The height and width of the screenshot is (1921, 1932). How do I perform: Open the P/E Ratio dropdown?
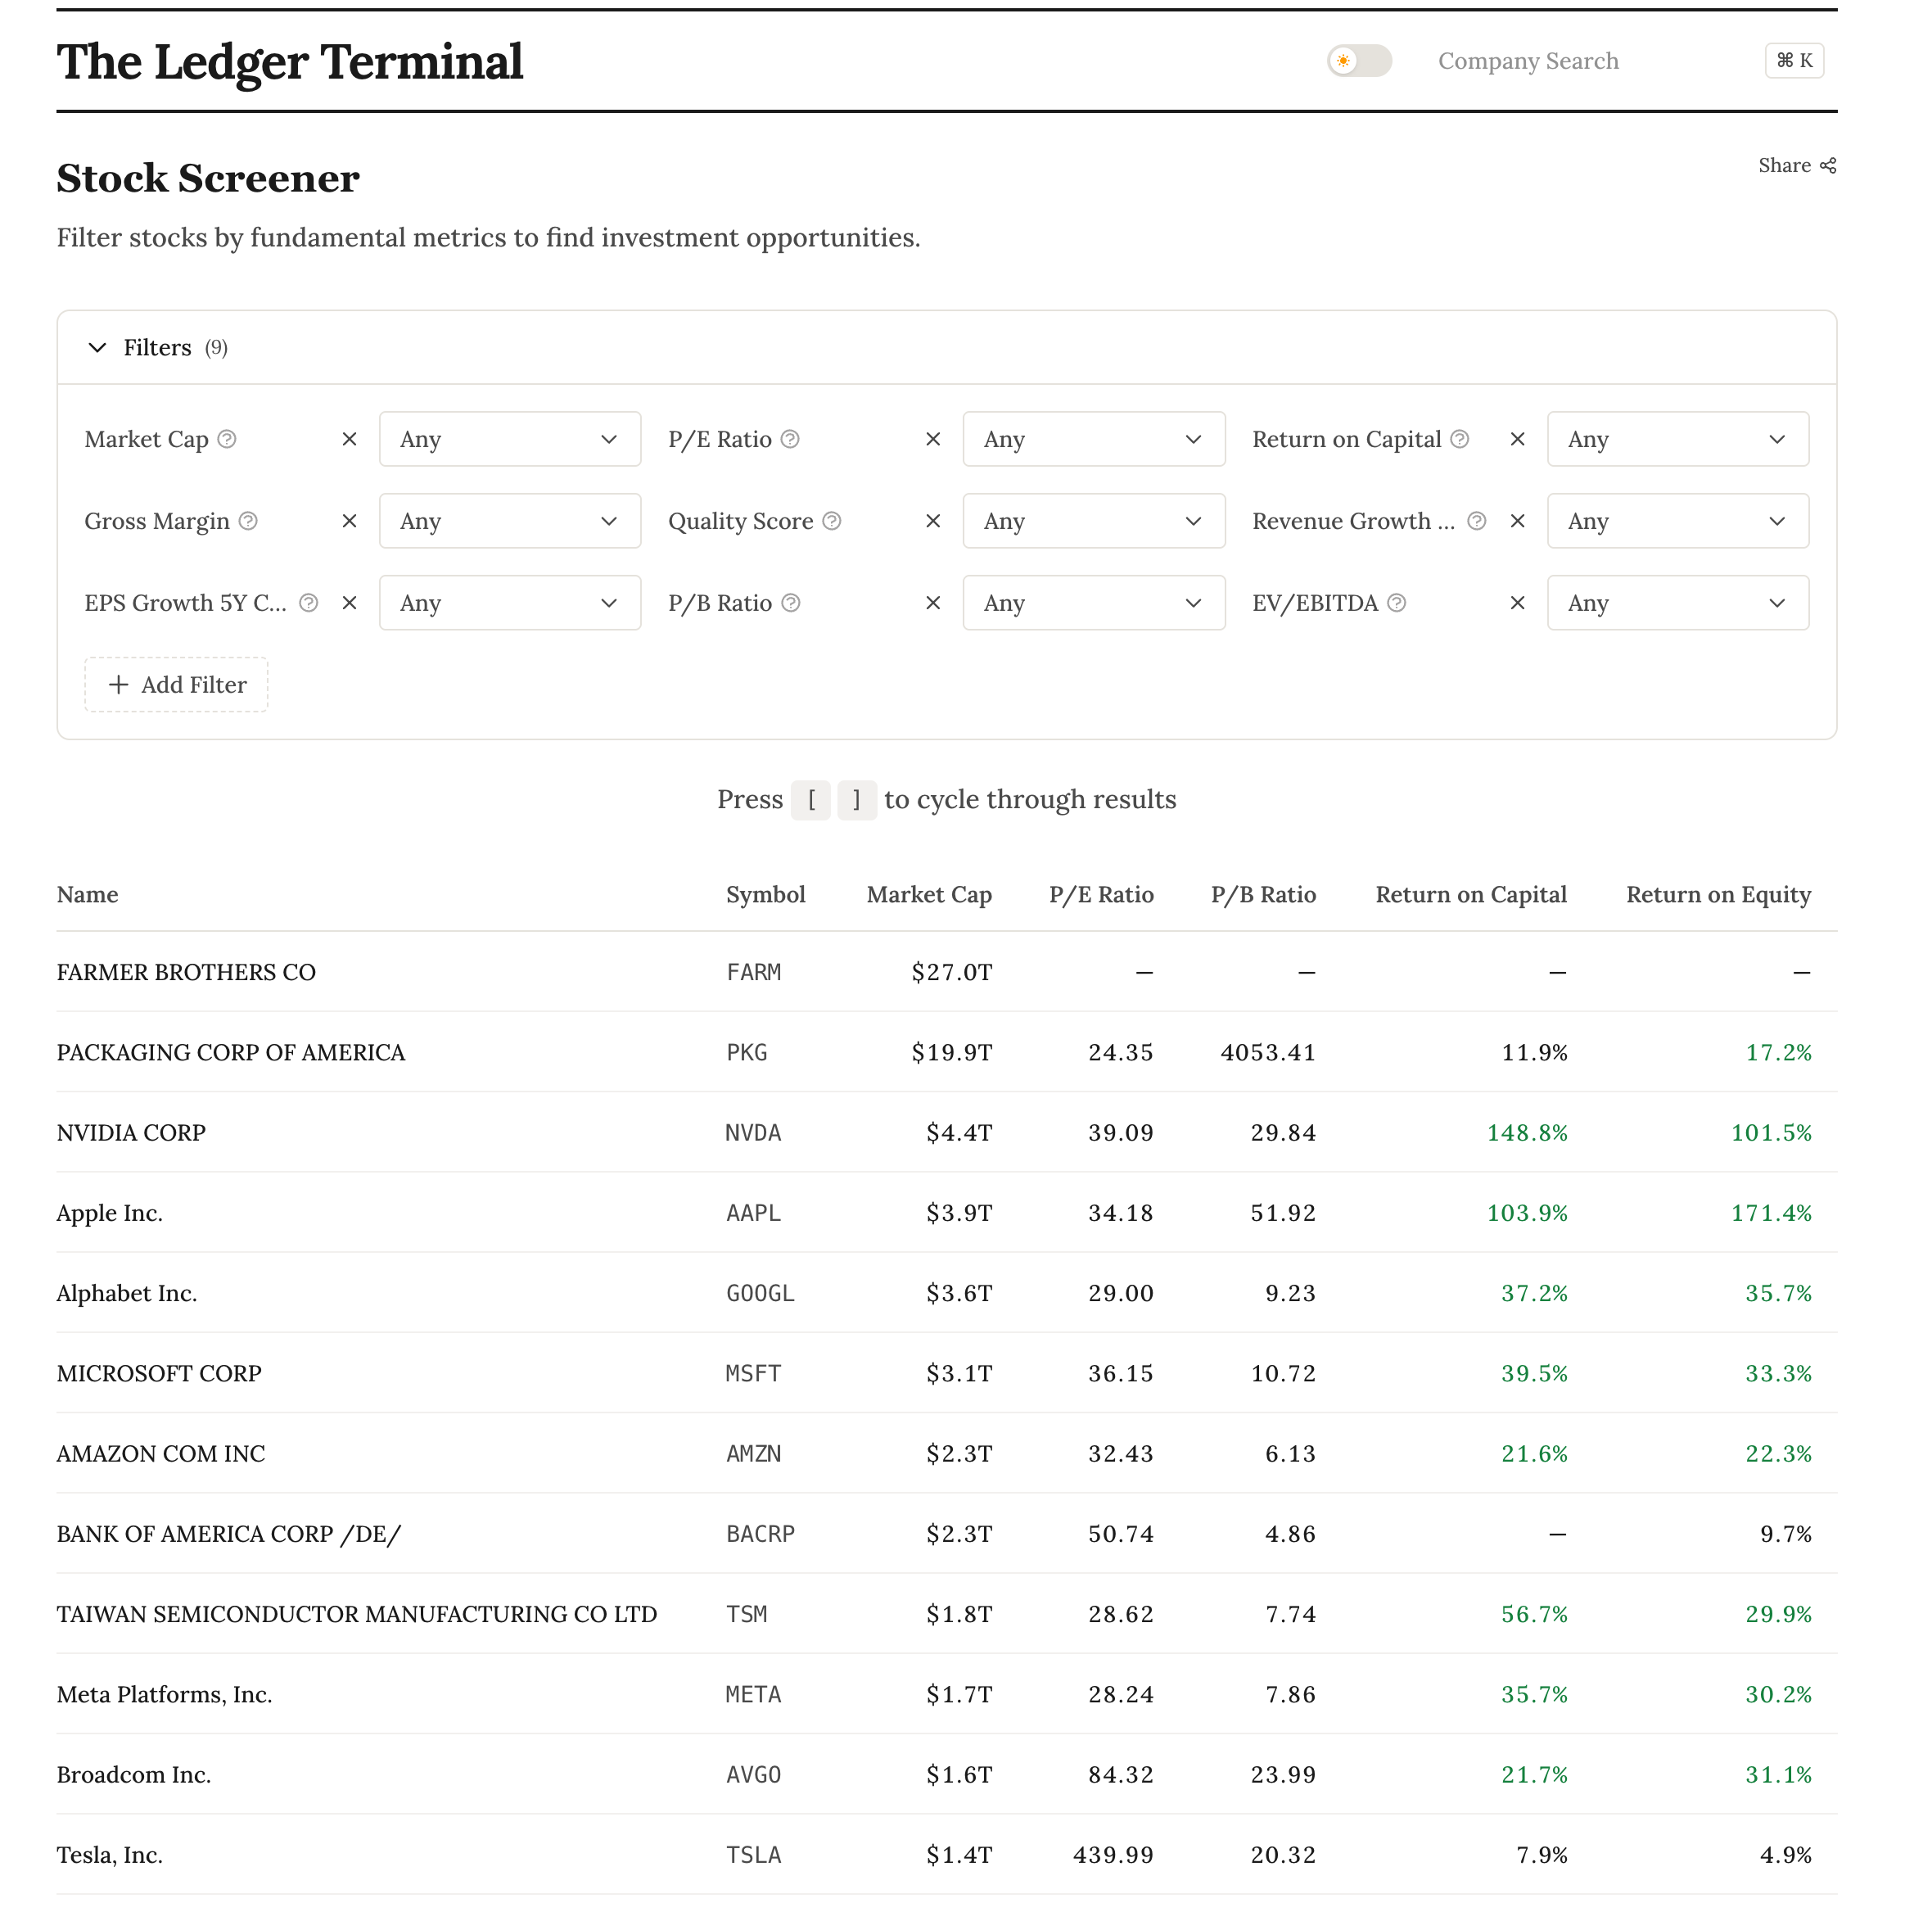pyautogui.click(x=1094, y=439)
